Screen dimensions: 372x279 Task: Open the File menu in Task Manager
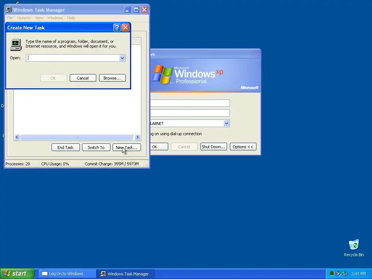tap(10, 18)
